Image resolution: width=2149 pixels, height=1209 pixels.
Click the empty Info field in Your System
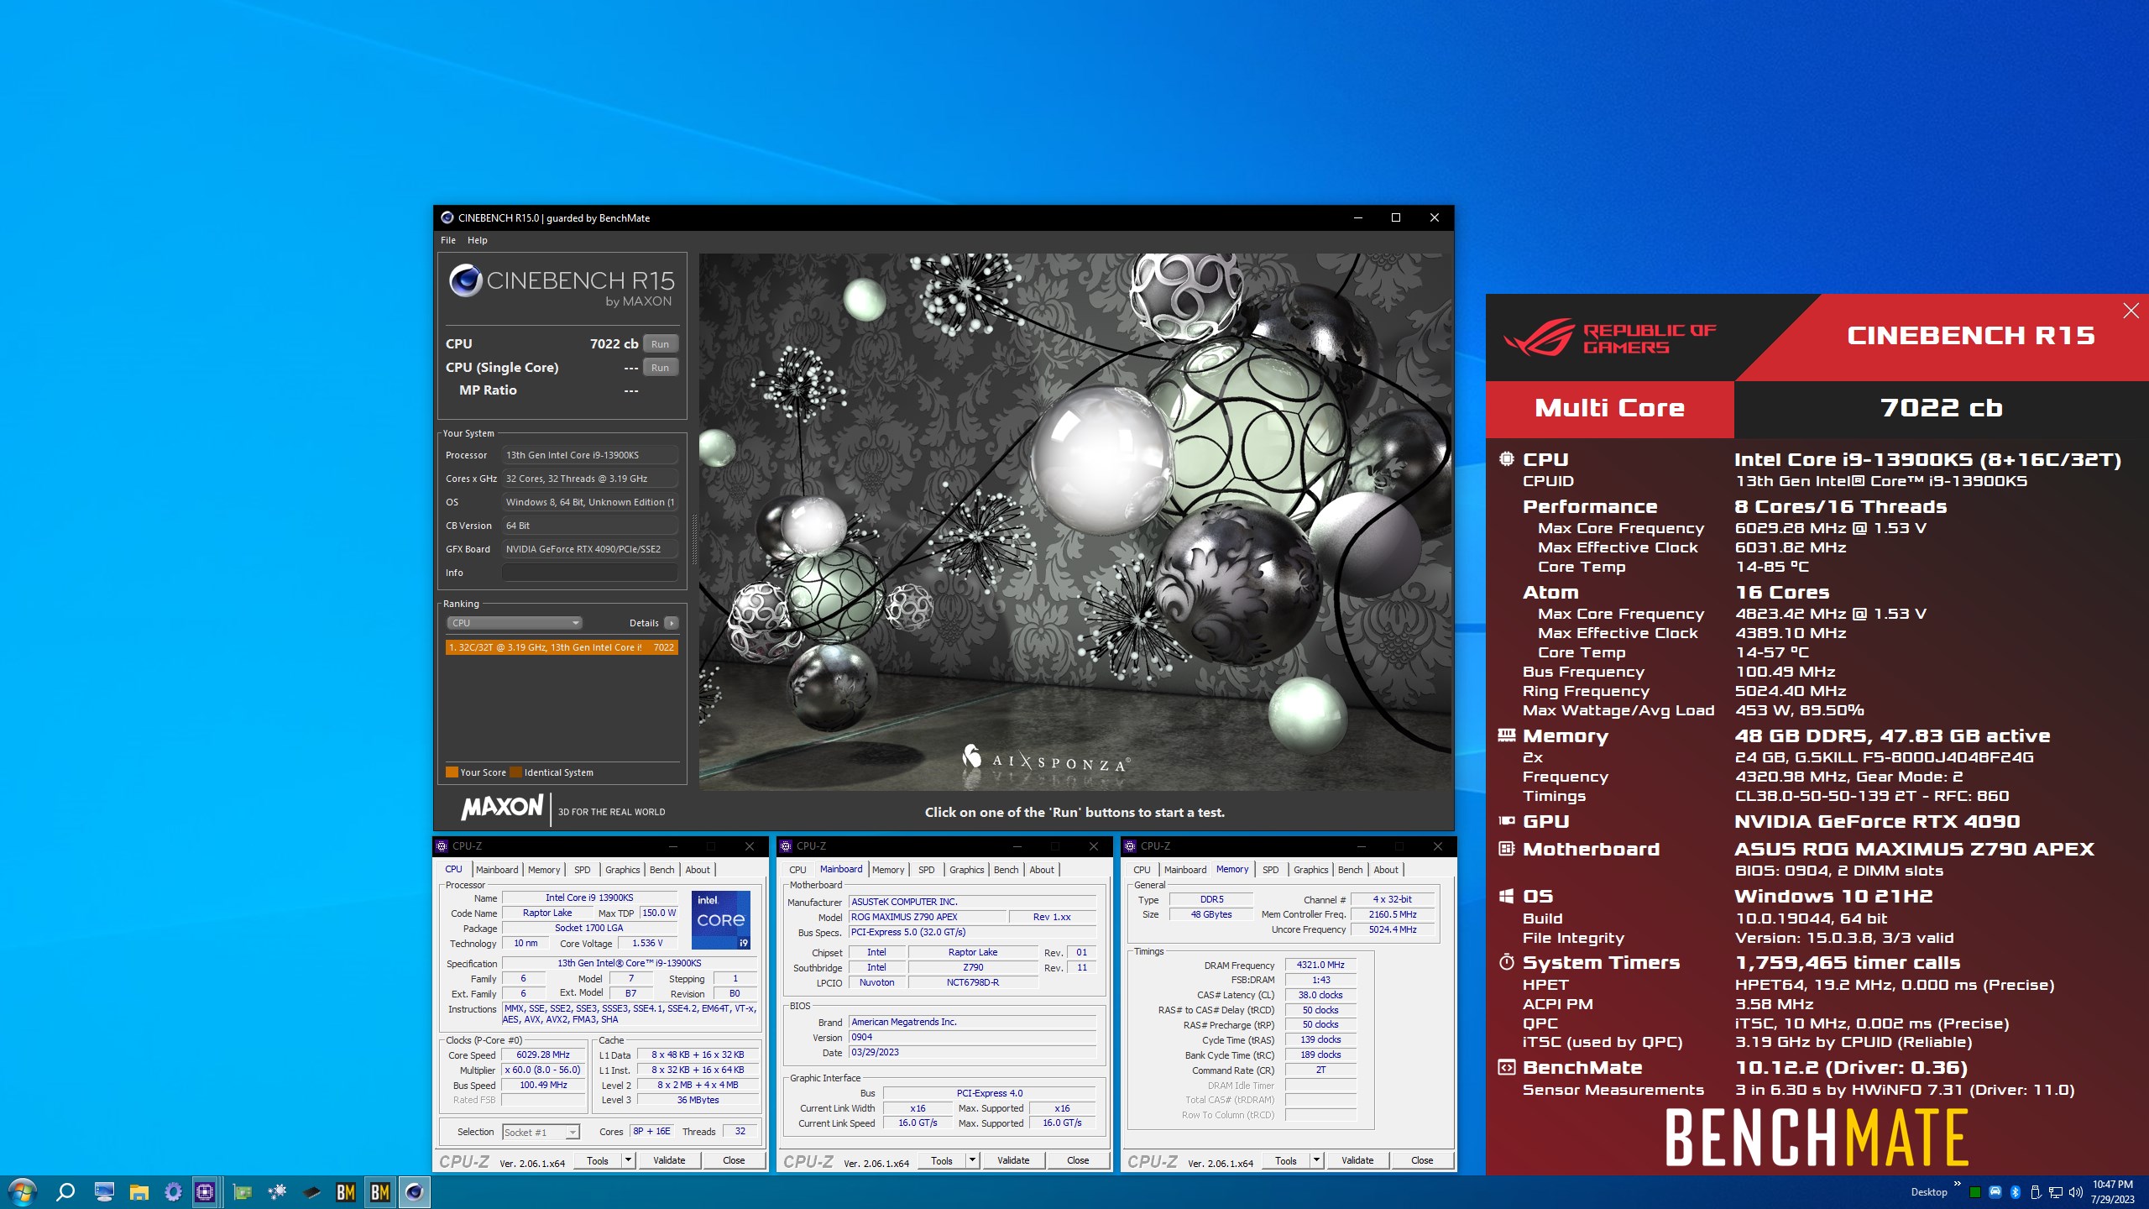click(589, 573)
